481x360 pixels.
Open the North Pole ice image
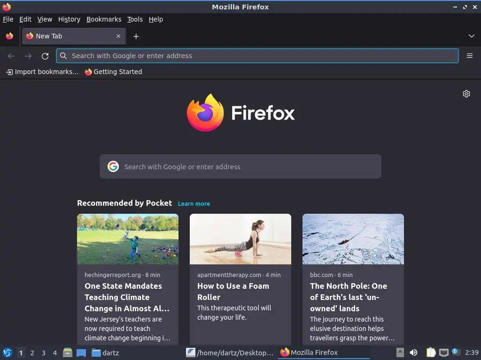click(353, 239)
